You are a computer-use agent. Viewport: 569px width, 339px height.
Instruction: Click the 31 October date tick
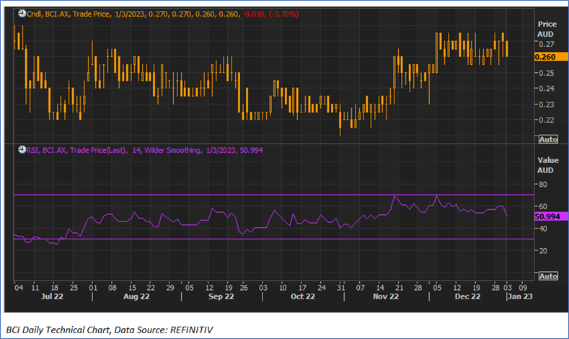[340, 288]
